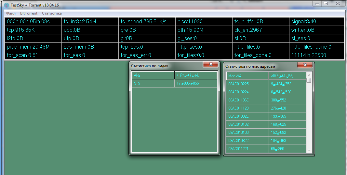Close the Статистика по пидах window

tap(210, 64)
